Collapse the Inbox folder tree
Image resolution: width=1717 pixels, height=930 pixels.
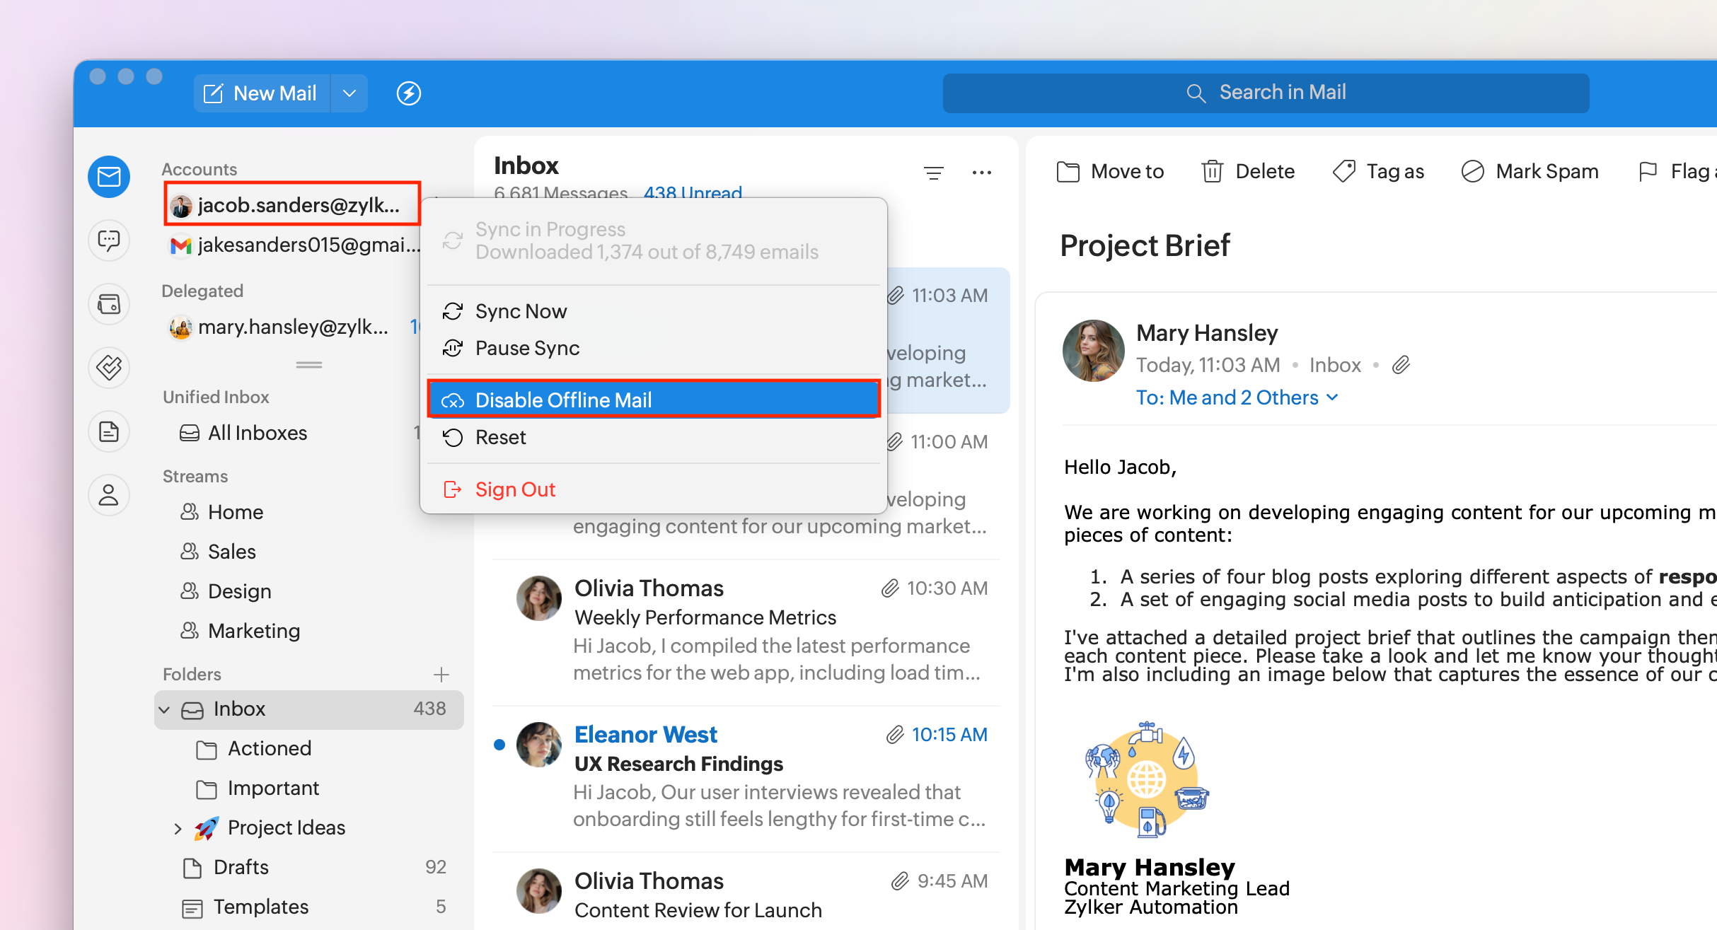point(165,709)
